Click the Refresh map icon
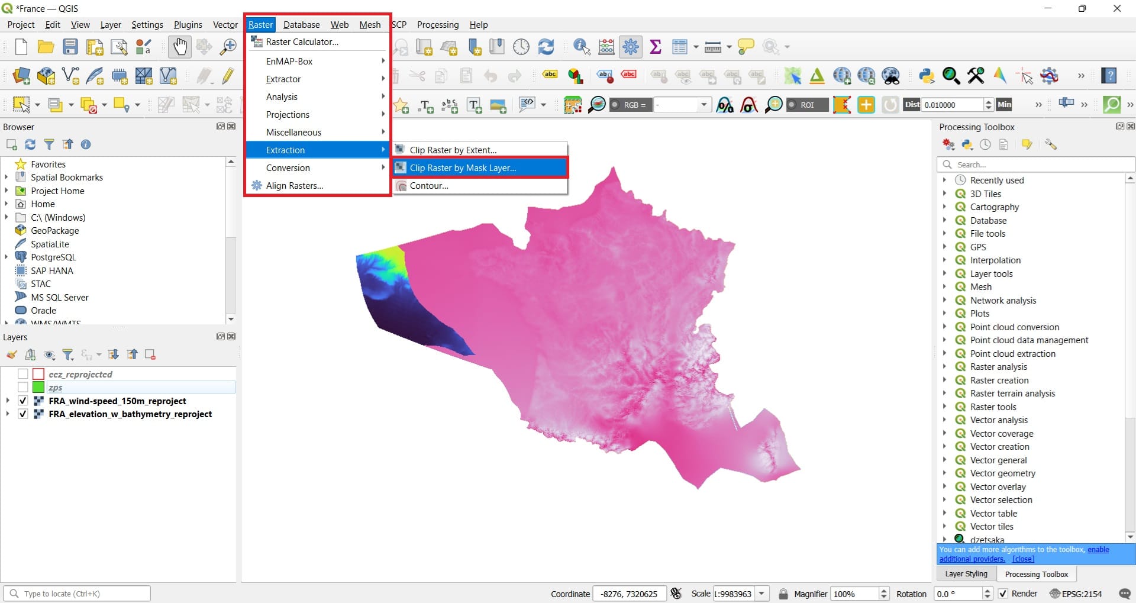This screenshot has width=1136, height=603. point(546,47)
